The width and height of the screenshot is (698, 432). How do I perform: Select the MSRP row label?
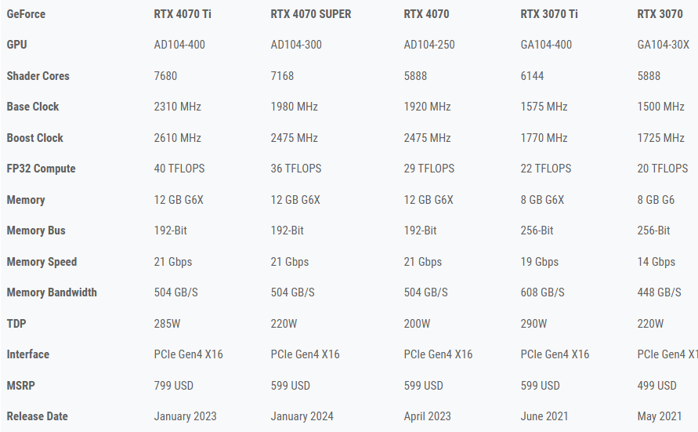tap(20, 386)
